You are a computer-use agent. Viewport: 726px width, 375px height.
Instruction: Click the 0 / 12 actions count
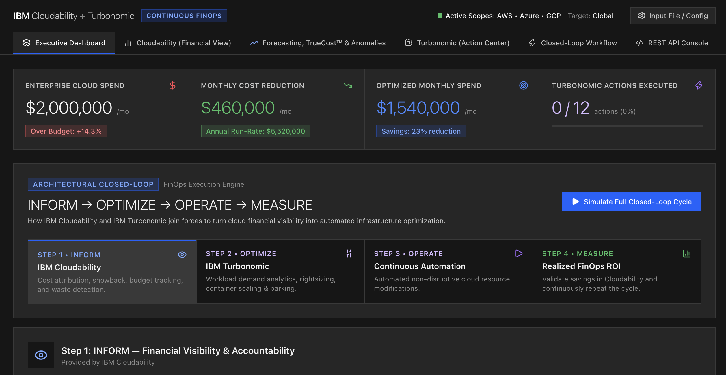point(571,108)
